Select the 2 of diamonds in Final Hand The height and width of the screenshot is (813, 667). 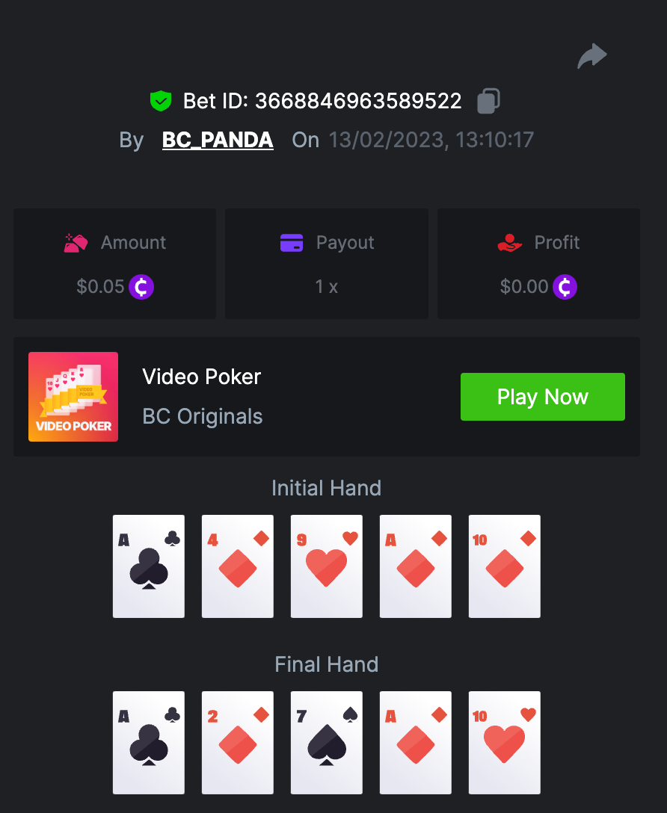238,743
